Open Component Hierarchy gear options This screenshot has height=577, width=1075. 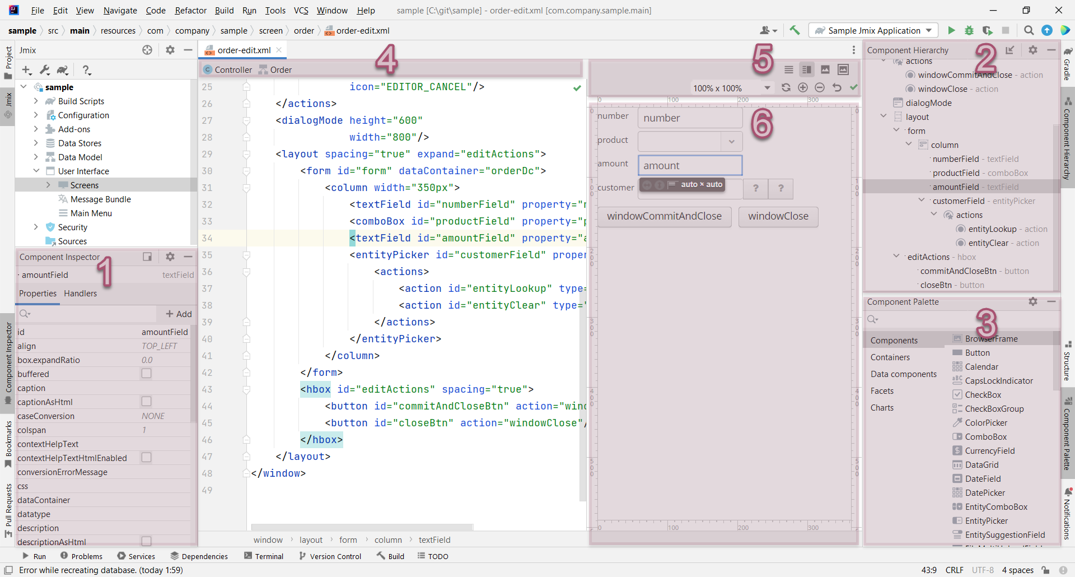pyautogui.click(x=1033, y=50)
